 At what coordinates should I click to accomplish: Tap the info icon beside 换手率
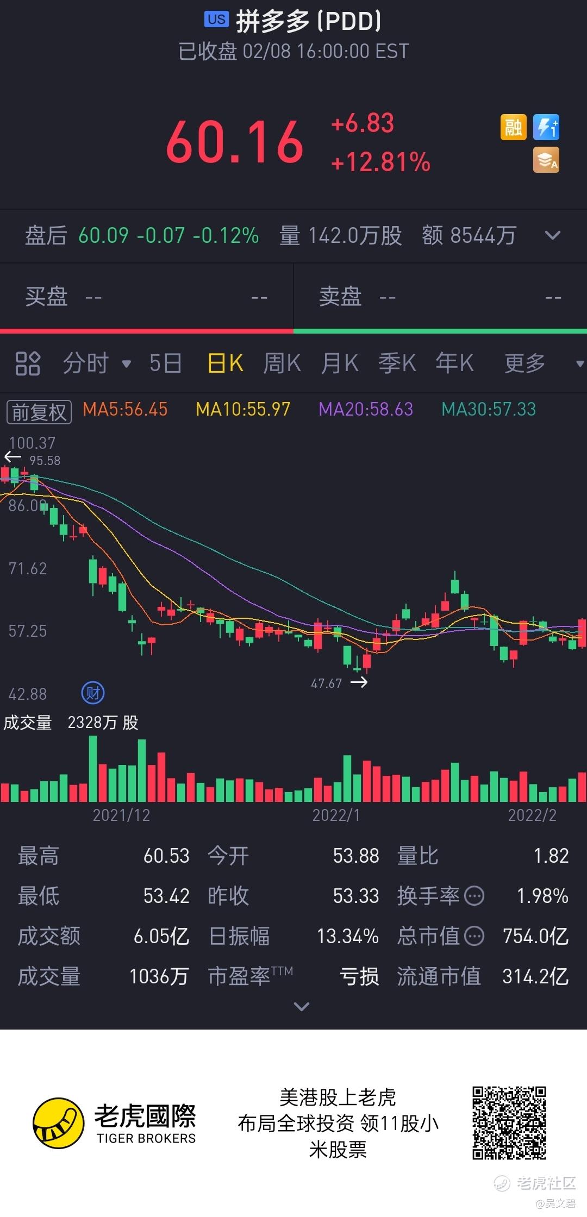tap(474, 896)
